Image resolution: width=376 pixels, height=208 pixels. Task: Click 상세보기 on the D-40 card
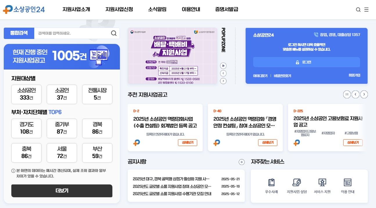[268, 143]
